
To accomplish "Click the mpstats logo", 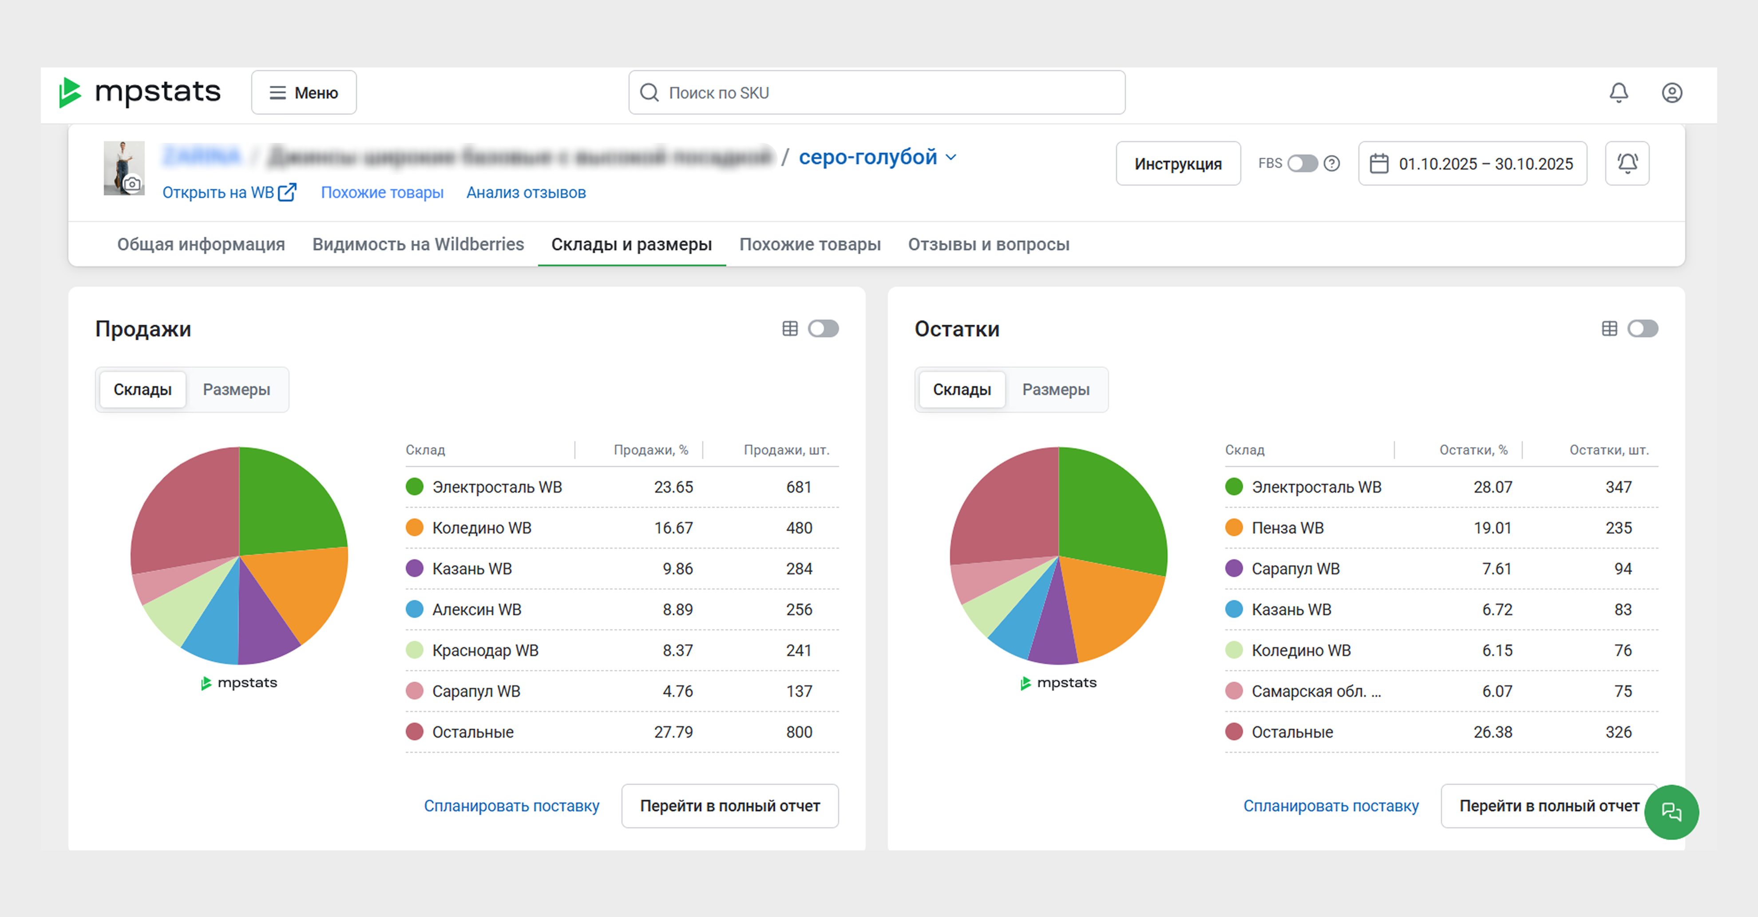I will (140, 92).
